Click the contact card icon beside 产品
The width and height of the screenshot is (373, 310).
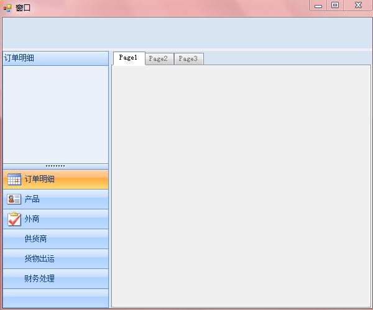tap(14, 199)
